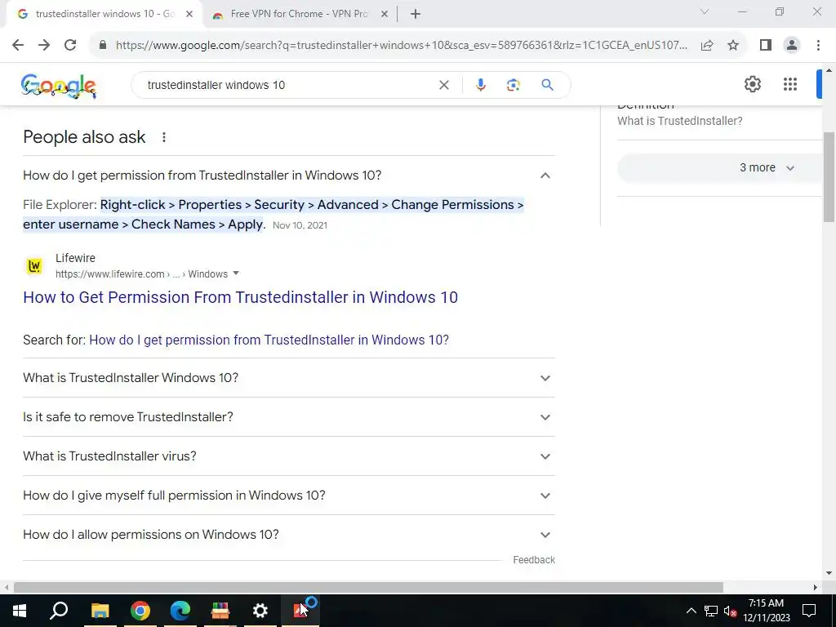The image size is (836, 627).
Task: Click the horizontal scrollbar right arrow
Action: pos(816,587)
